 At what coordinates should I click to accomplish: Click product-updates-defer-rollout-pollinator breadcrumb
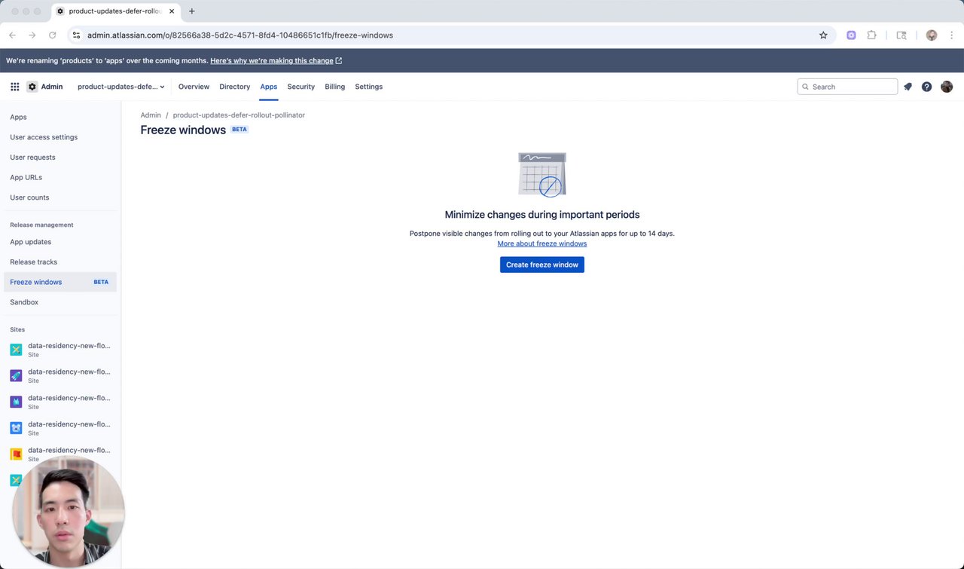tap(239, 115)
